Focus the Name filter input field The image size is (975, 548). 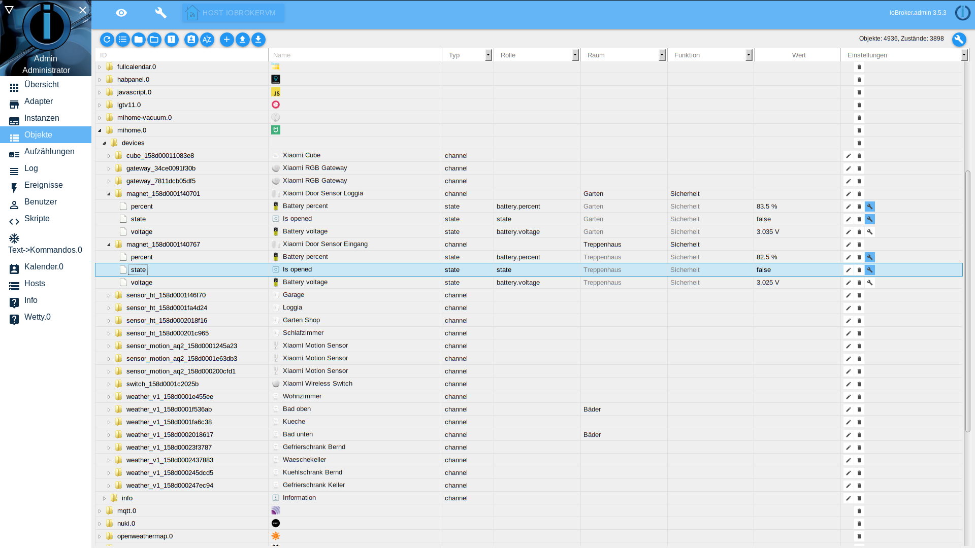355,55
